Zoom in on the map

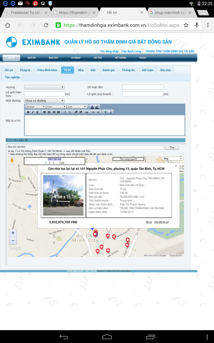pyautogui.click(x=13, y=233)
